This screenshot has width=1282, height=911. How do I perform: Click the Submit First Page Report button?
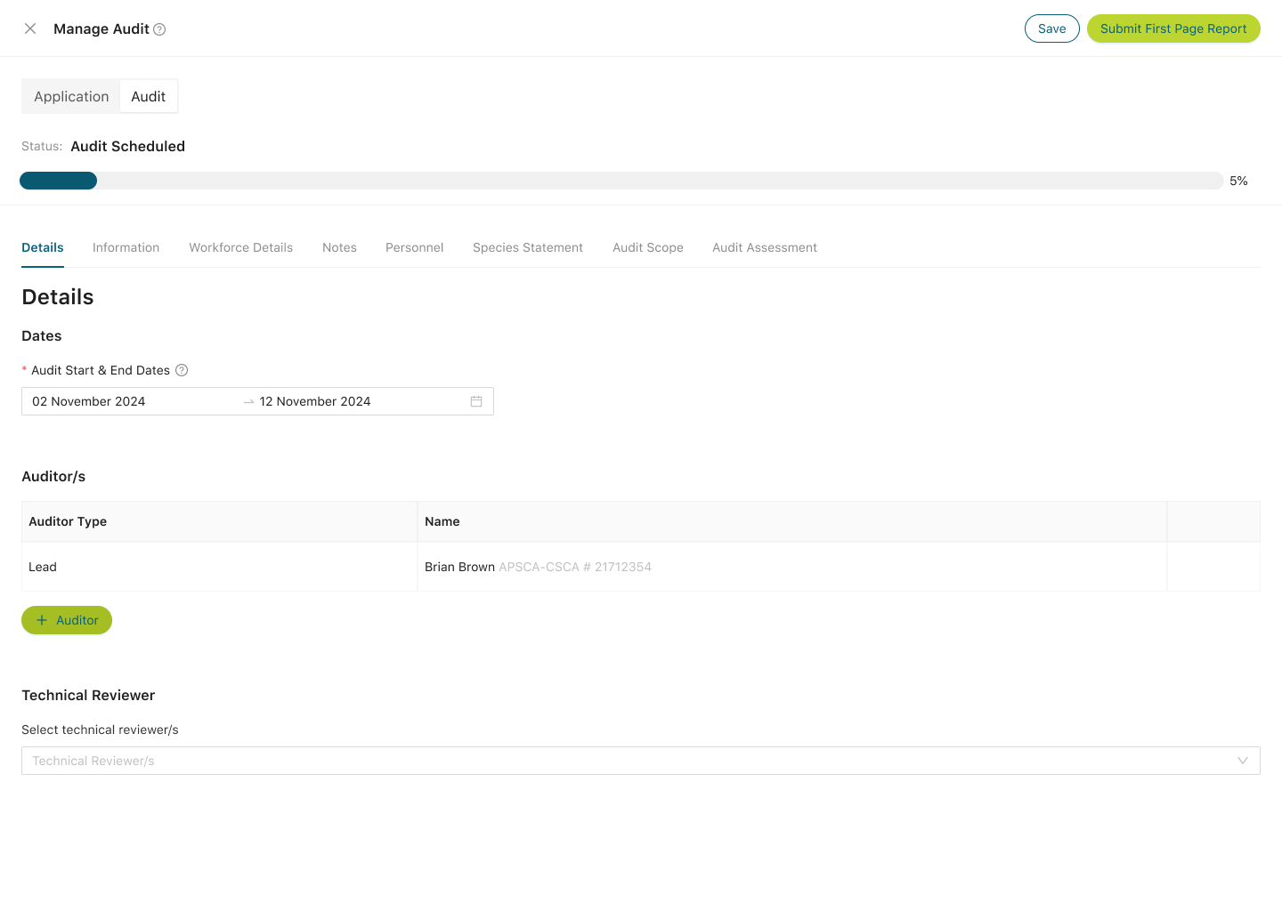1173,28
